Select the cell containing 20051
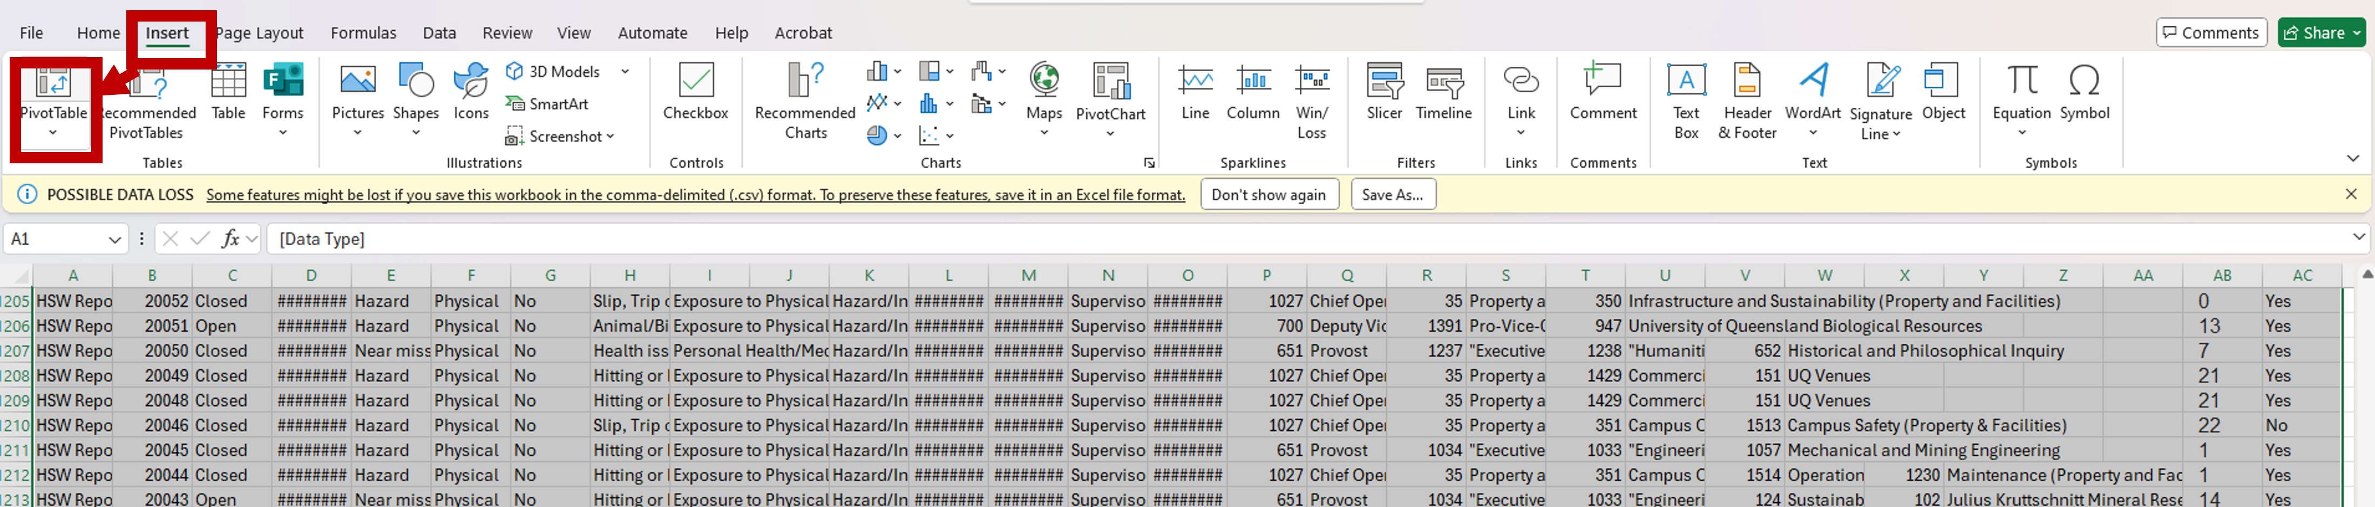 click(152, 326)
